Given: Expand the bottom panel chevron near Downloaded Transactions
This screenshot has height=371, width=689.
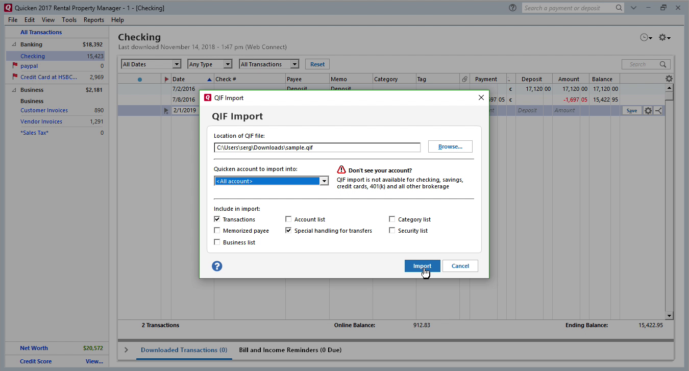Looking at the screenshot, I should [127, 350].
